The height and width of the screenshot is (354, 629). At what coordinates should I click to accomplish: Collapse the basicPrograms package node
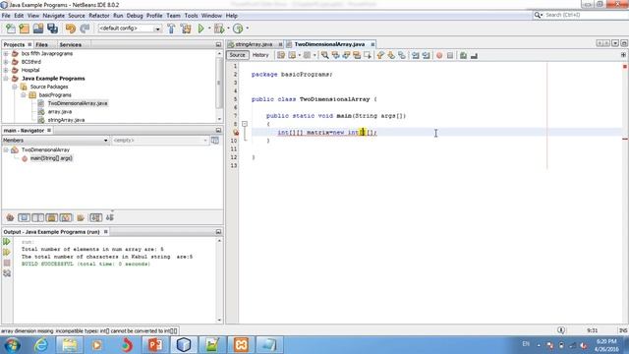point(24,95)
